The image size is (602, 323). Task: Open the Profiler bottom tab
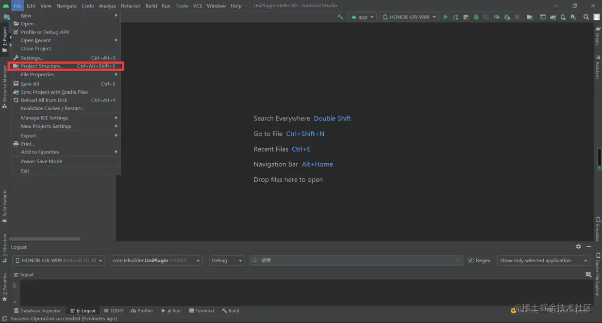point(142,311)
